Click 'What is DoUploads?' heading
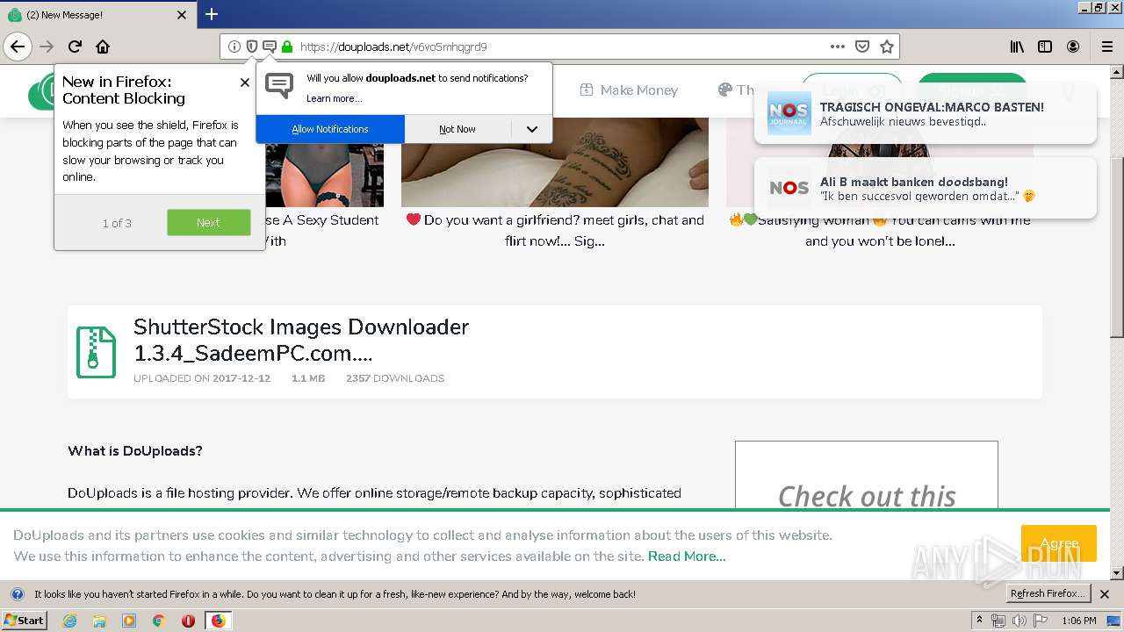The width and height of the screenshot is (1124, 632). [x=135, y=450]
